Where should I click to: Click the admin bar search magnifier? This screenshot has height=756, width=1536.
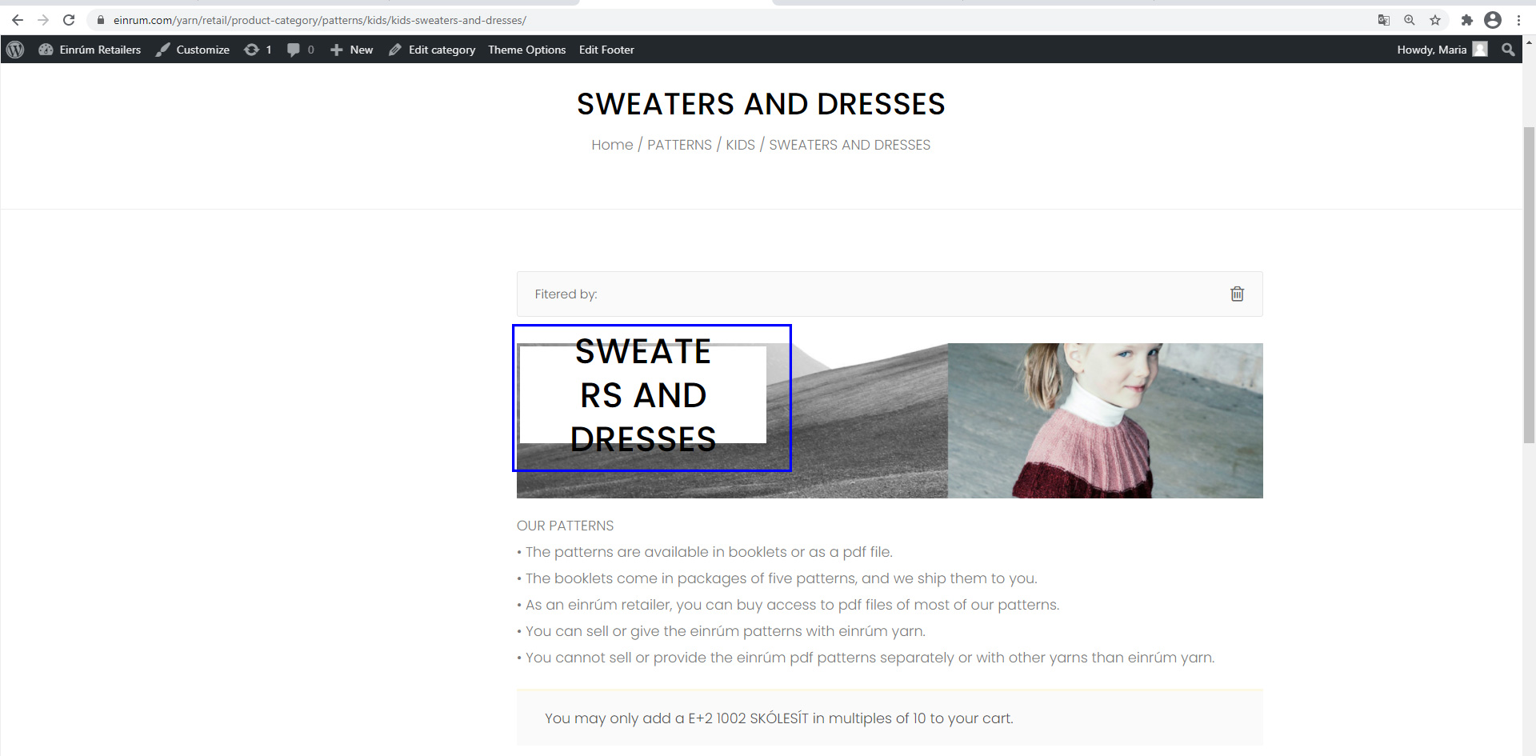[1508, 50]
